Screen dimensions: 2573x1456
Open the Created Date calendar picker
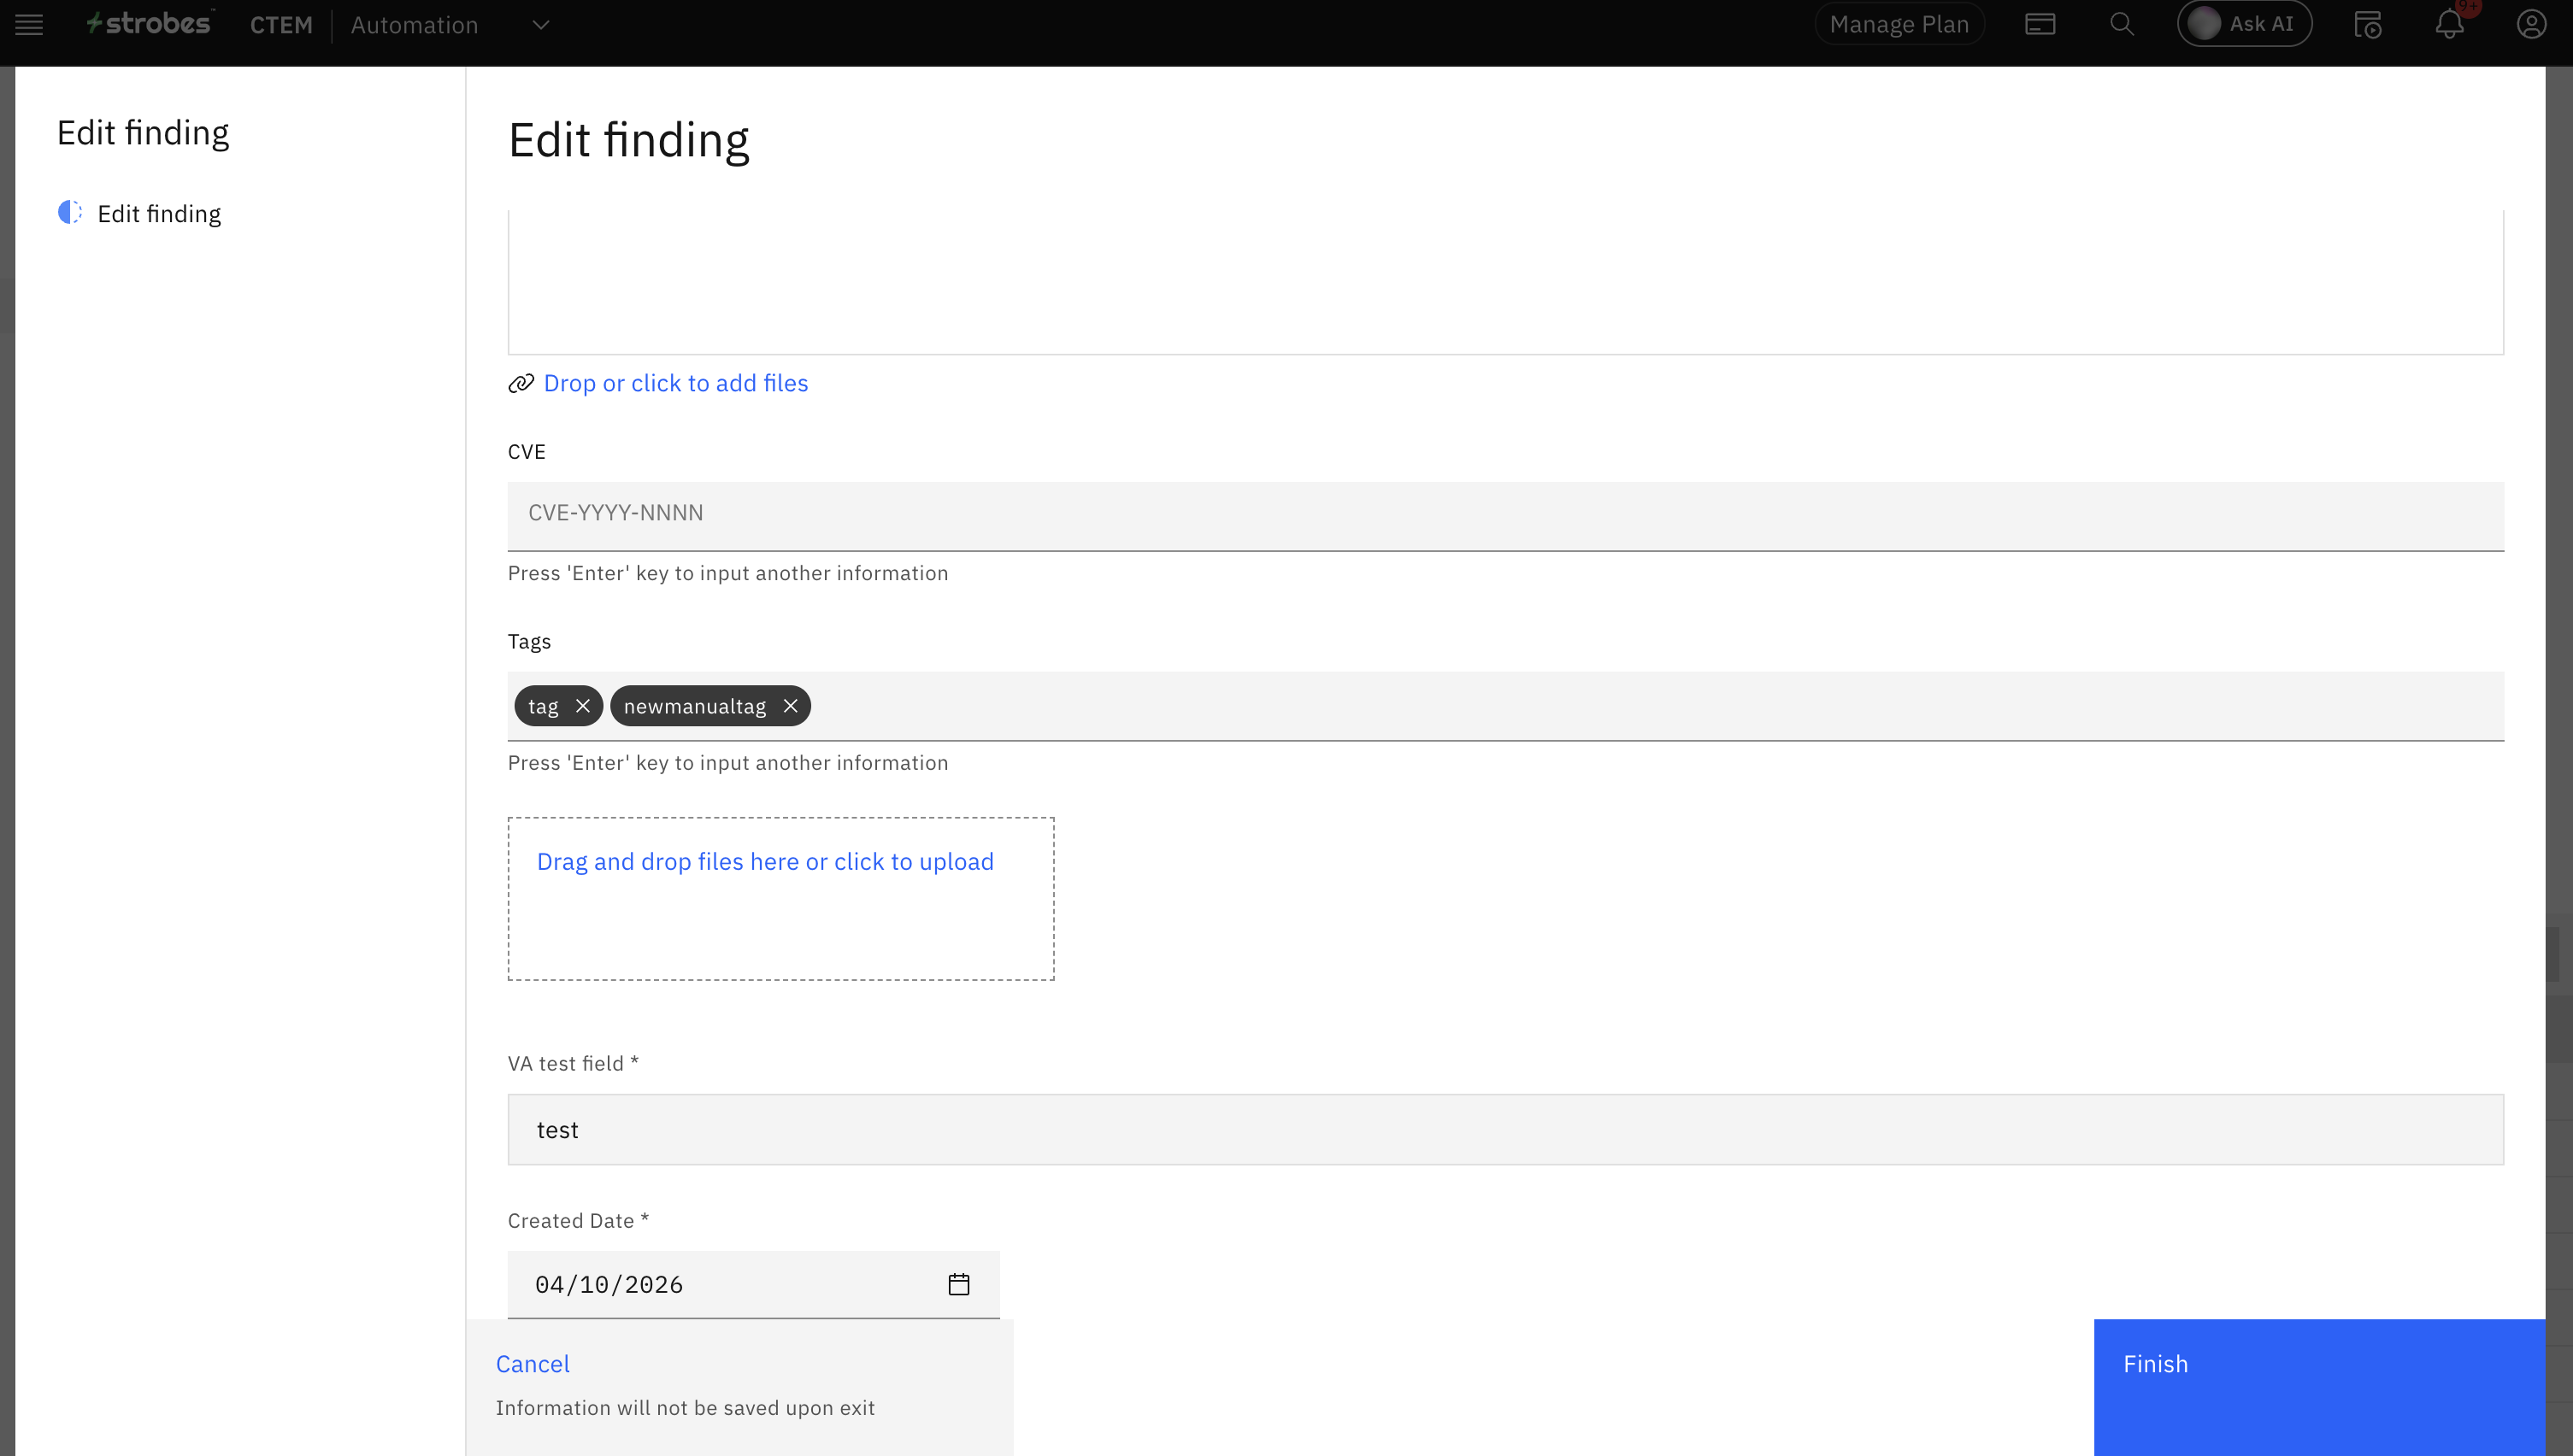pos(958,1284)
